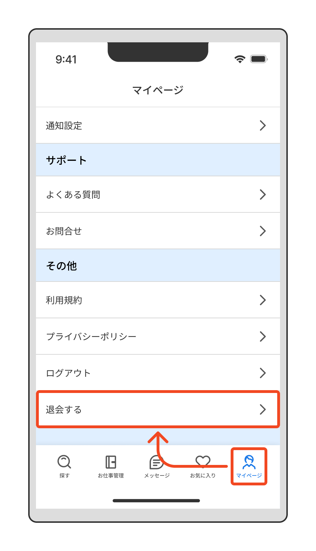Tap the battery indicator icon
Viewport: 316px width, 551px height.
(x=259, y=59)
